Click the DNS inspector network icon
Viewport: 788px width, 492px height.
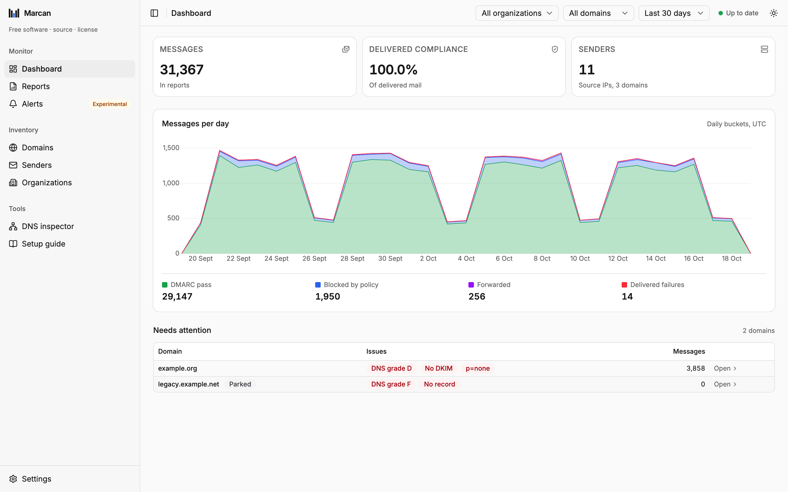[13, 227]
